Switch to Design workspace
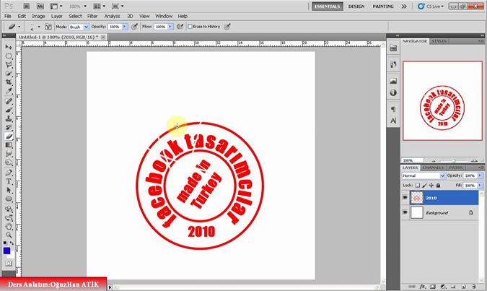Image resolution: width=487 pixels, height=291 pixels. pyautogui.click(x=356, y=6)
